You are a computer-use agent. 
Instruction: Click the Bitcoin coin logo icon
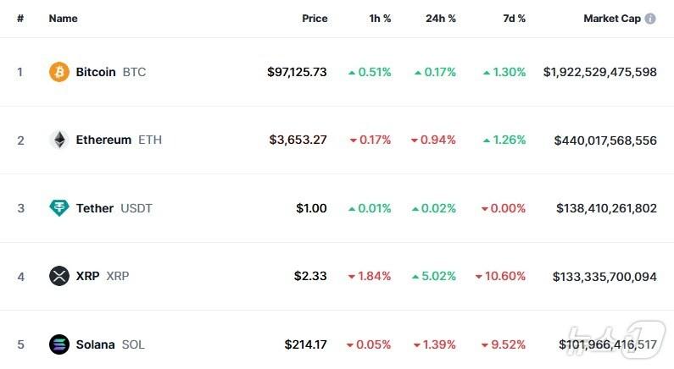pos(58,72)
